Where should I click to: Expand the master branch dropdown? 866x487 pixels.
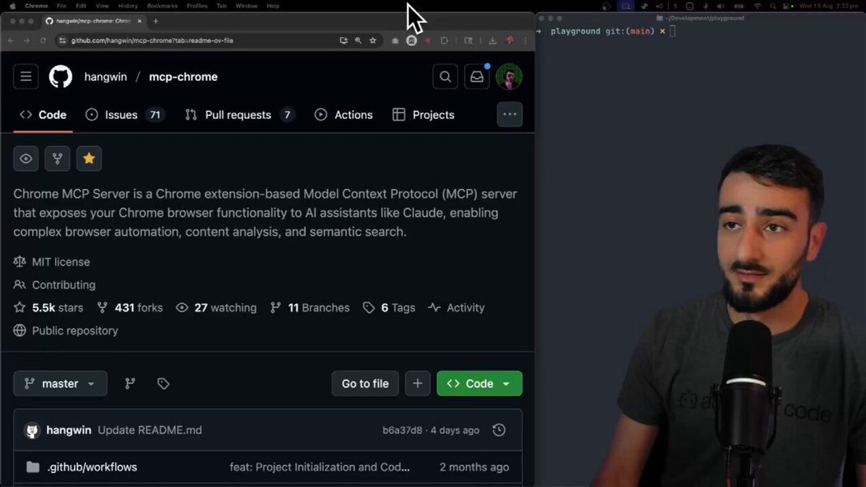(61, 383)
